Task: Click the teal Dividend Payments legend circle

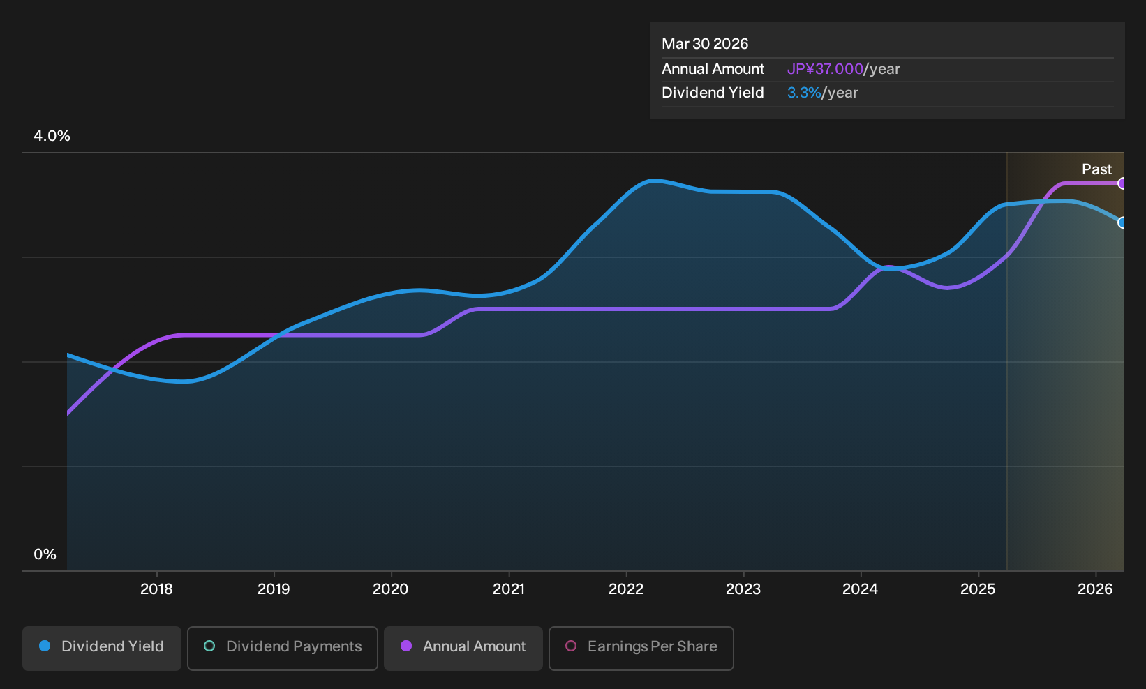Action: click(209, 646)
